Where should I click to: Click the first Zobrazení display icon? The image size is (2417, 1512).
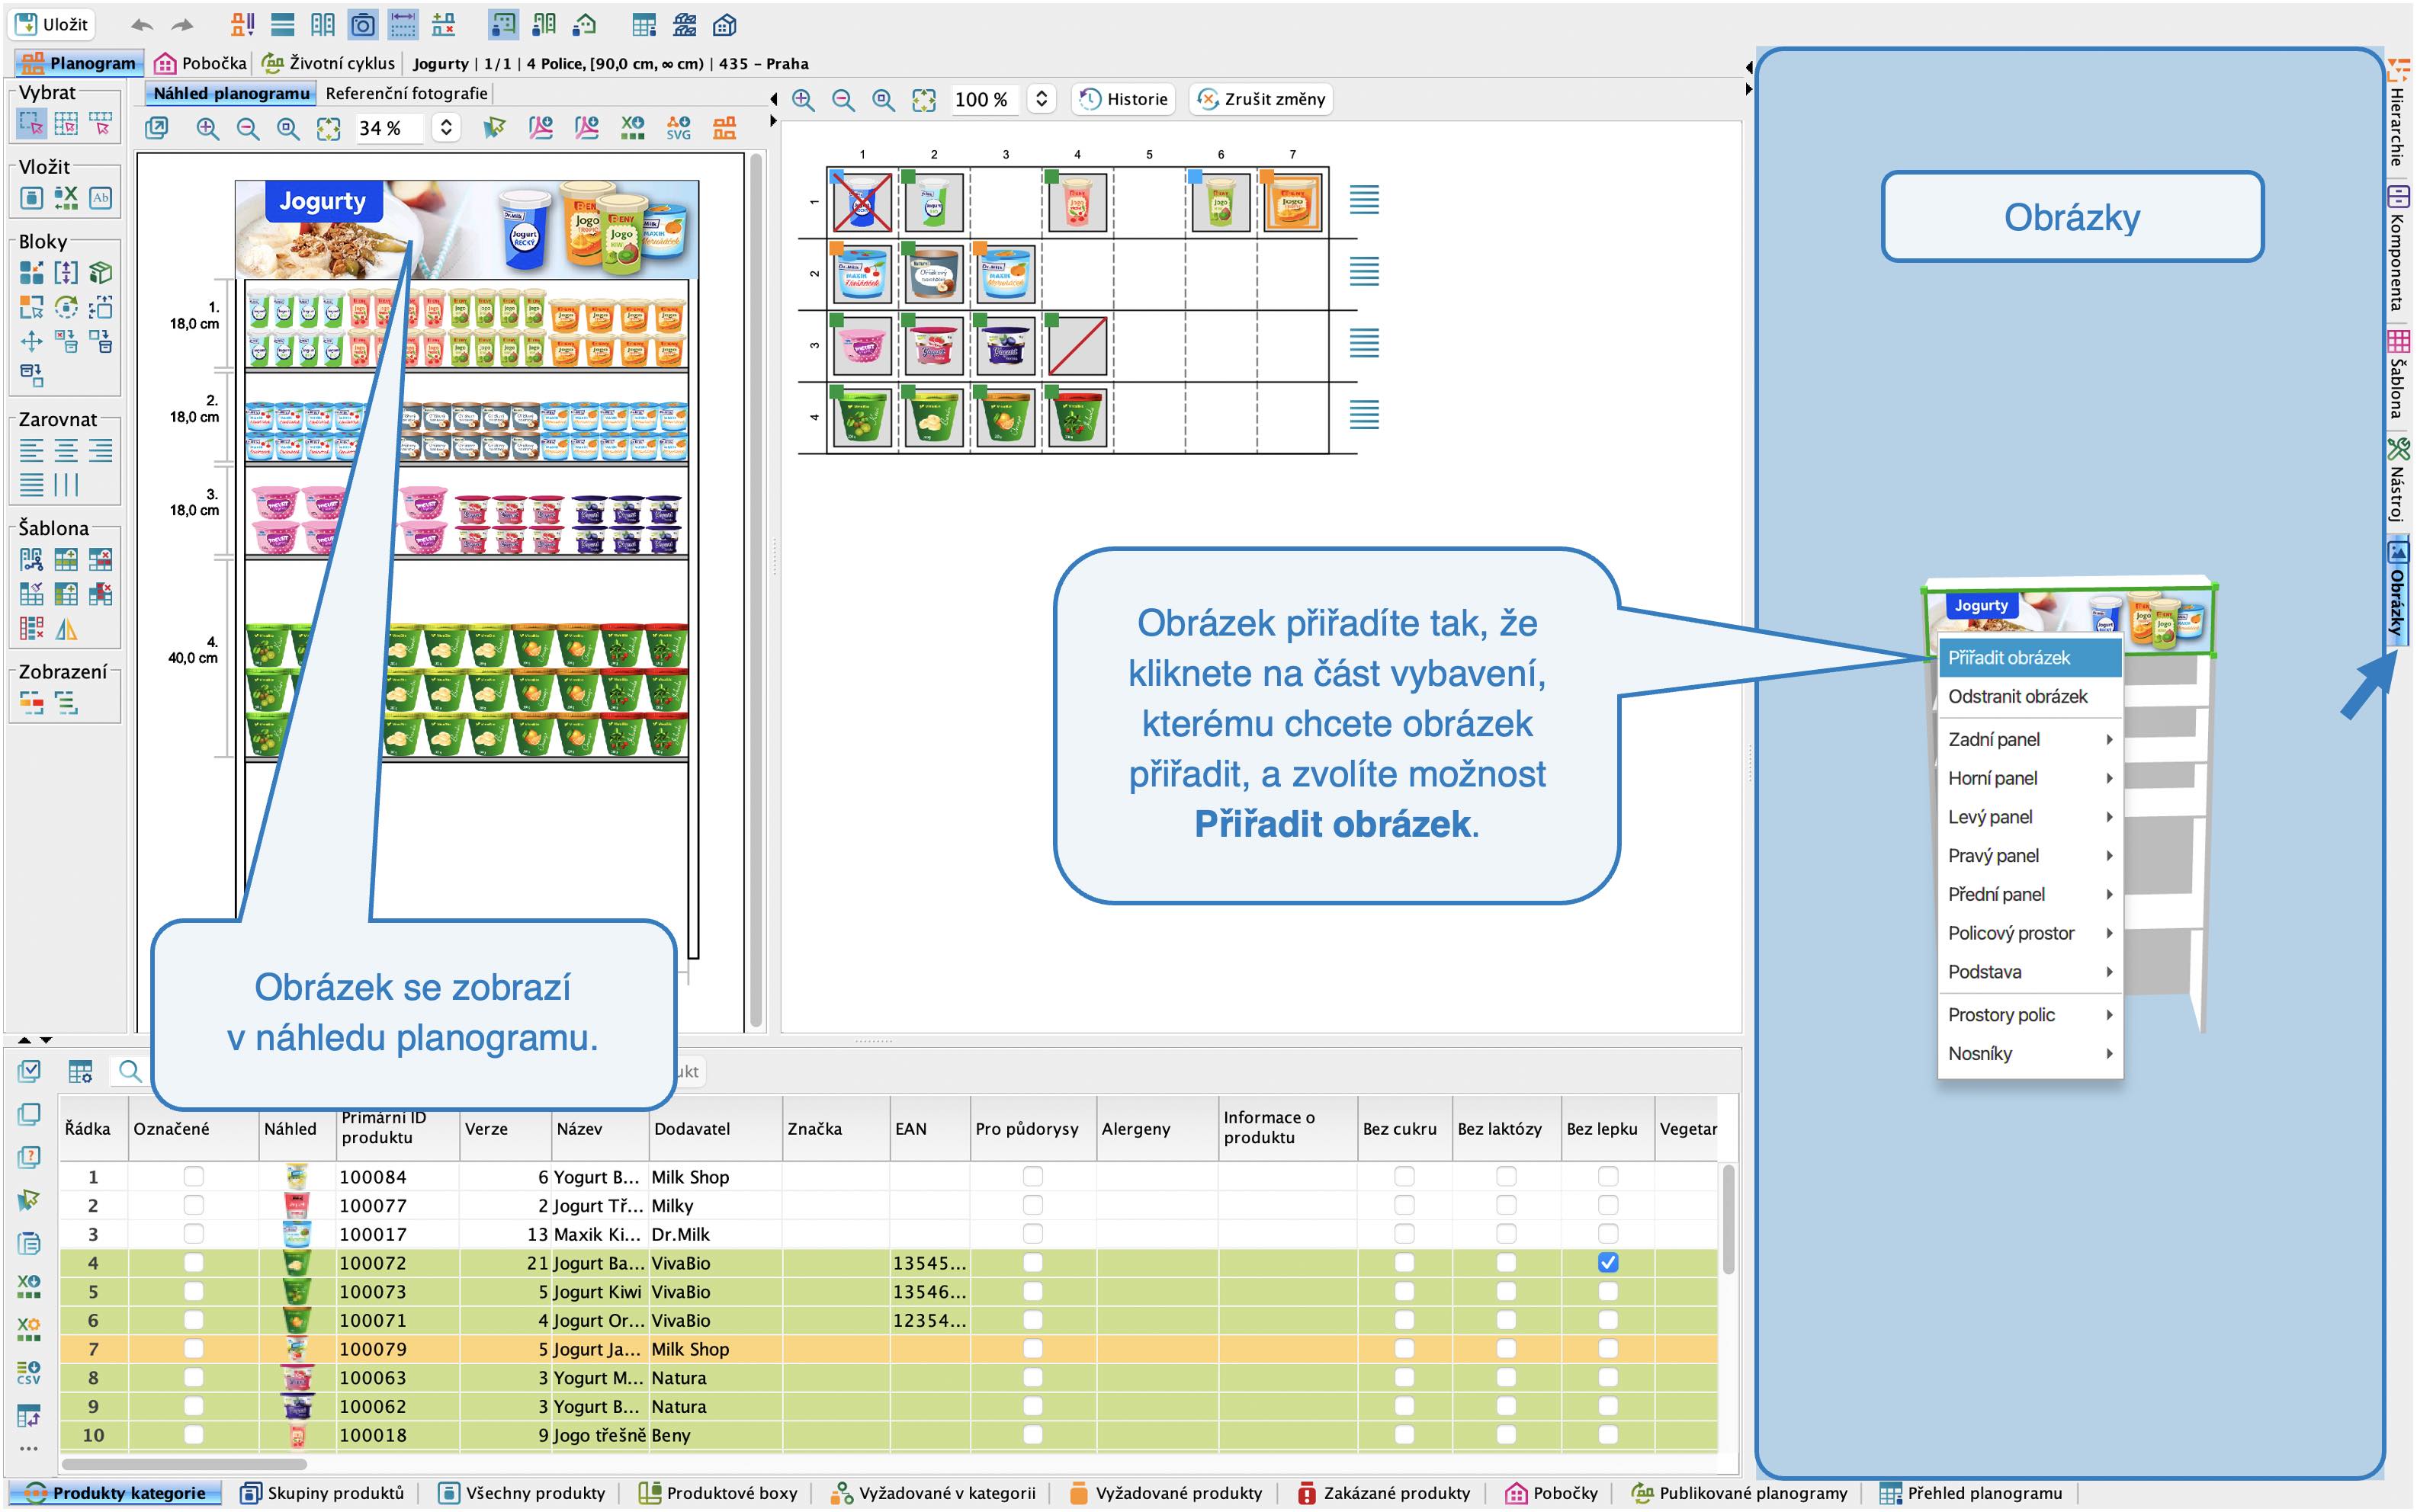(x=32, y=703)
